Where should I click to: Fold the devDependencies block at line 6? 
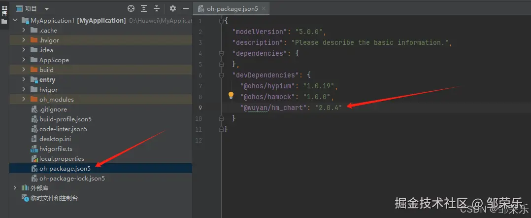222,75
